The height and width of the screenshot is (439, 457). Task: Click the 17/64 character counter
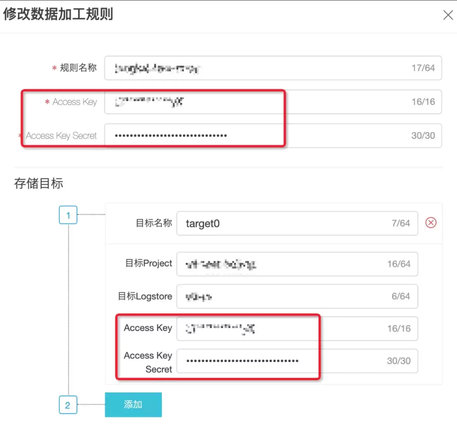pyautogui.click(x=423, y=68)
